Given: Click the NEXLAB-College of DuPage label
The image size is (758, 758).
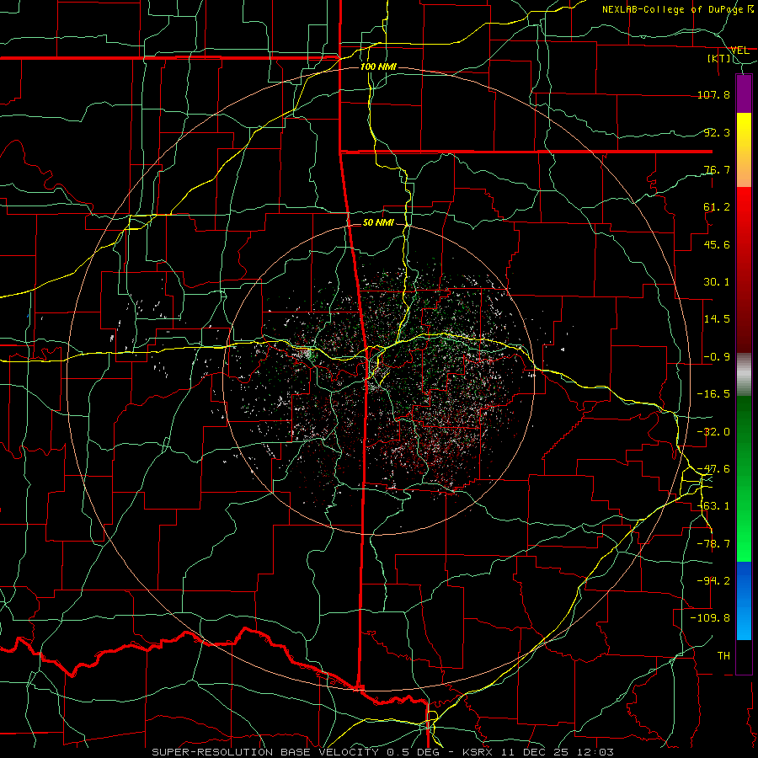Looking at the screenshot, I should click(677, 9).
